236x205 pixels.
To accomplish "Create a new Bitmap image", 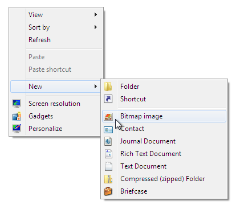I will [164, 116].
